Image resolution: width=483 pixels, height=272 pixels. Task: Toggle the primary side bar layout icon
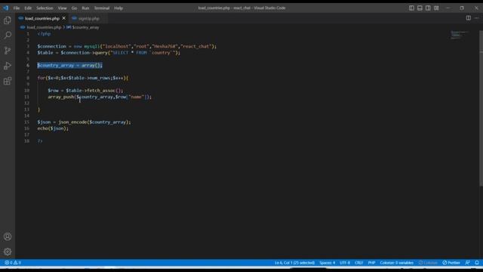(x=411, y=8)
